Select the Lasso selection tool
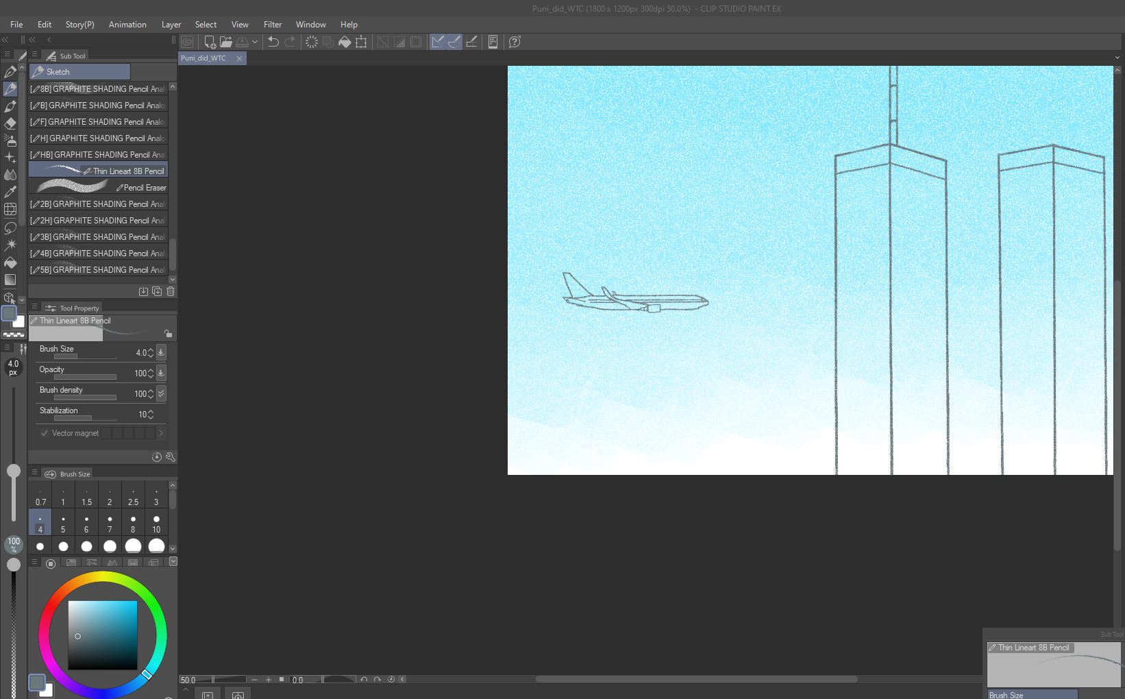Viewport: 1125px width, 699px height. pos(10,228)
